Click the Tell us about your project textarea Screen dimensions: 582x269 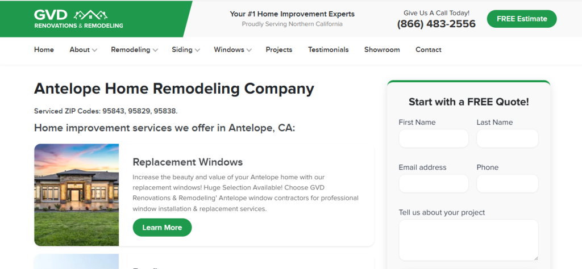coord(468,239)
